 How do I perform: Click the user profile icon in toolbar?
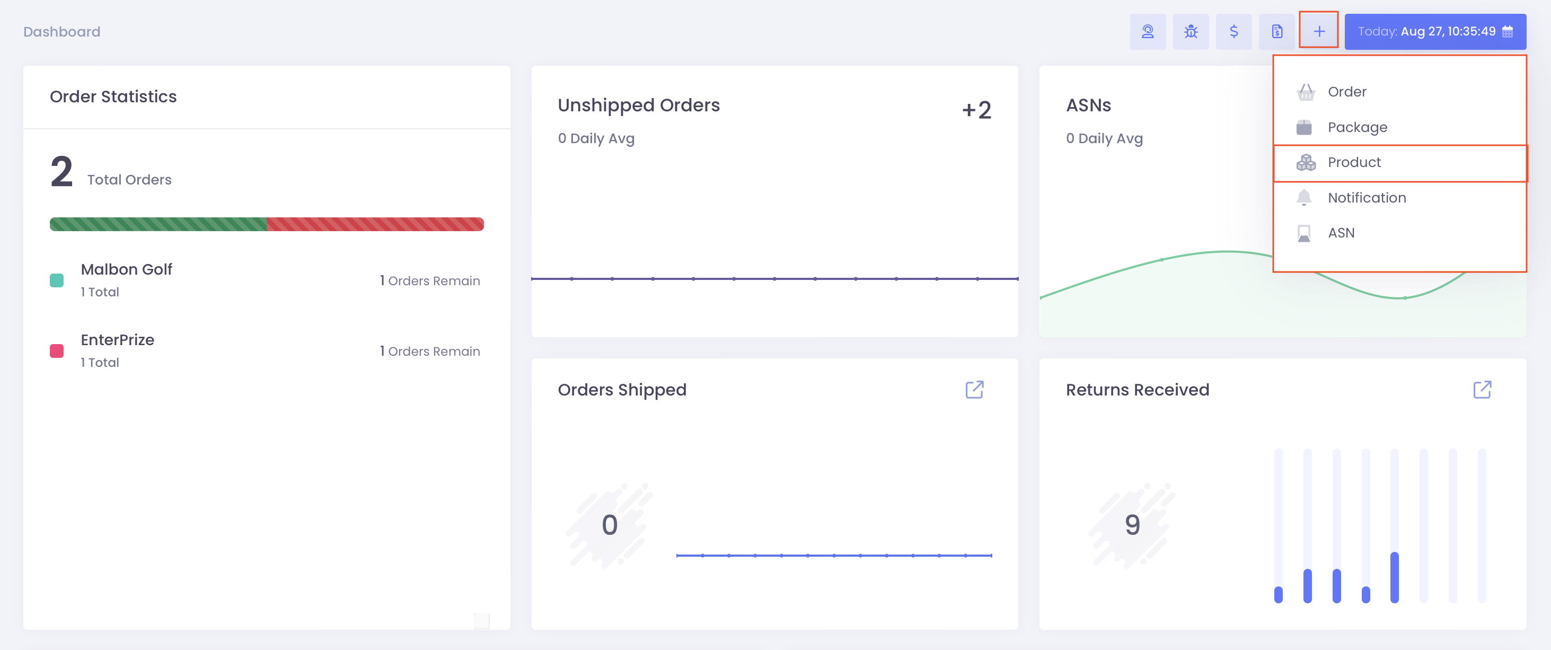pos(1148,31)
